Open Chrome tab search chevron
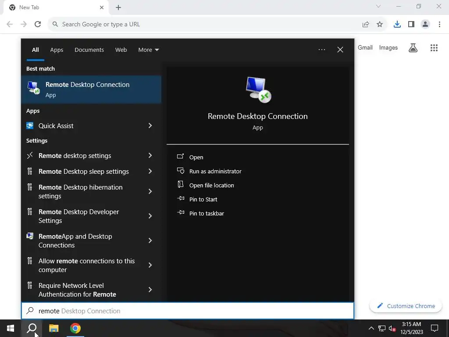The height and width of the screenshot is (337, 449). coord(378,6)
